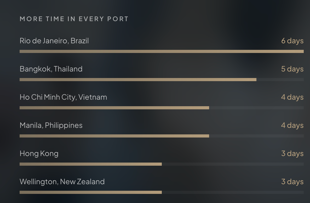The width and height of the screenshot is (310, 203).
Task: Click the Rio de Janeiro progress bar
Action: click(162, 51)
